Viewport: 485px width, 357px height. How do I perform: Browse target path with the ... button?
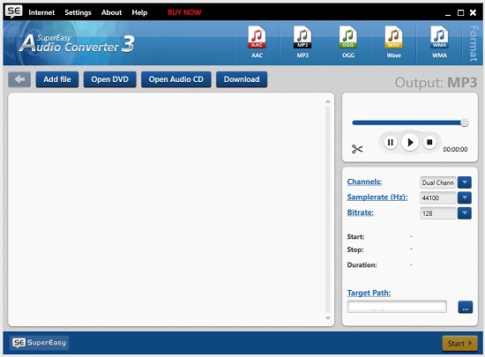(x=466, y=308)
